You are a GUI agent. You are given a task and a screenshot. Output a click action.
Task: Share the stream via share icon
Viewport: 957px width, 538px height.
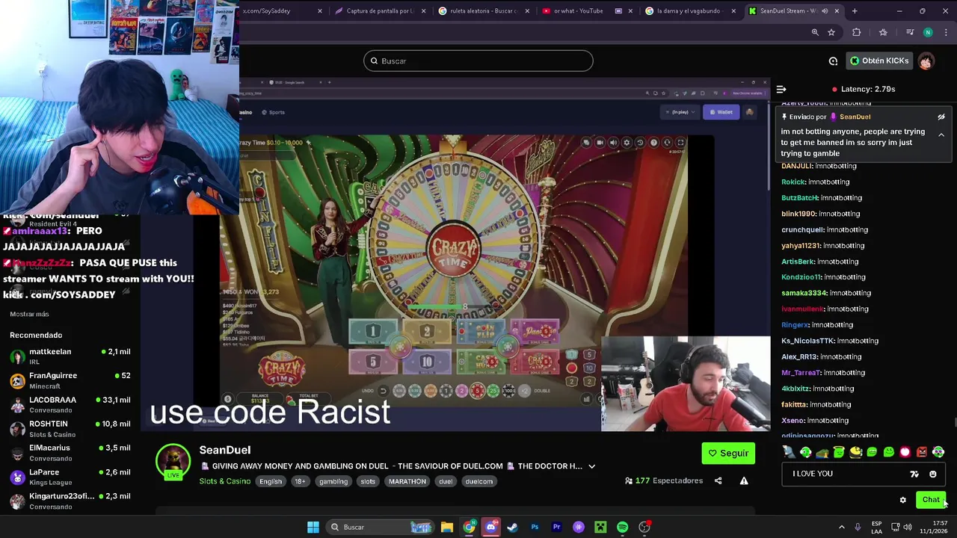tap(718, 481)
